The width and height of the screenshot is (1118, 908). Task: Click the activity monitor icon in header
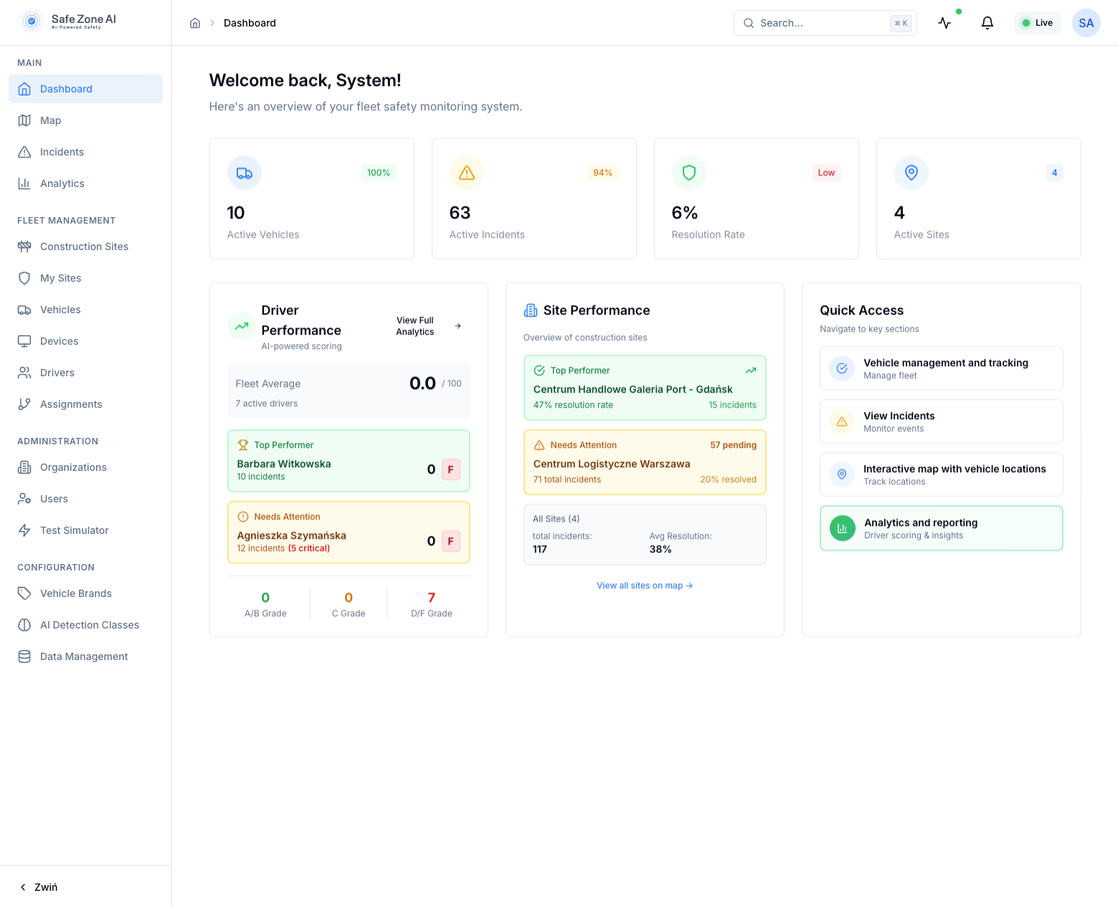point(944,22)
